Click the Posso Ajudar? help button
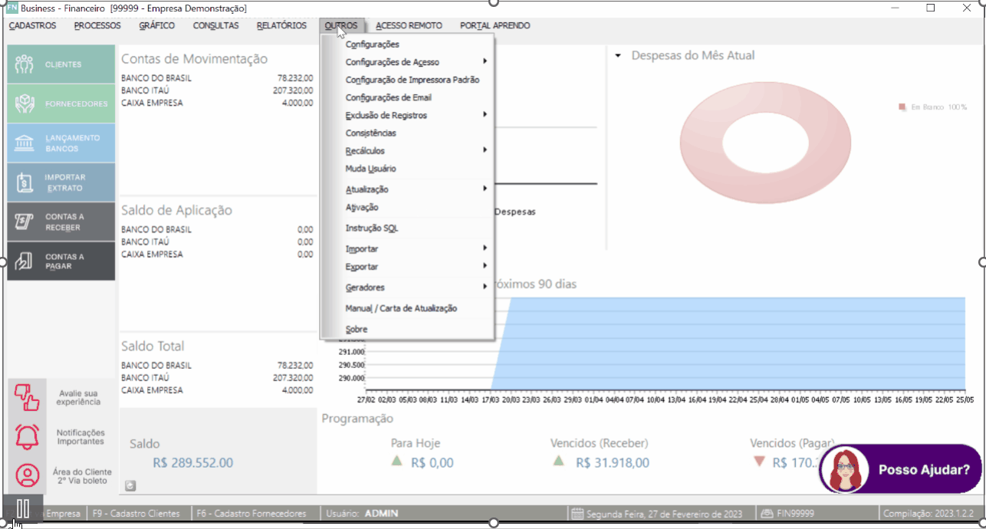 point(900,469)
